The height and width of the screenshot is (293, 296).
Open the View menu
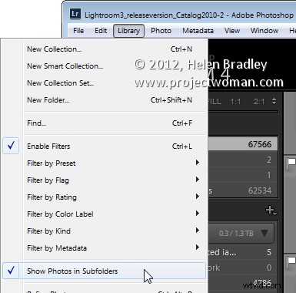tap(232, 31)
